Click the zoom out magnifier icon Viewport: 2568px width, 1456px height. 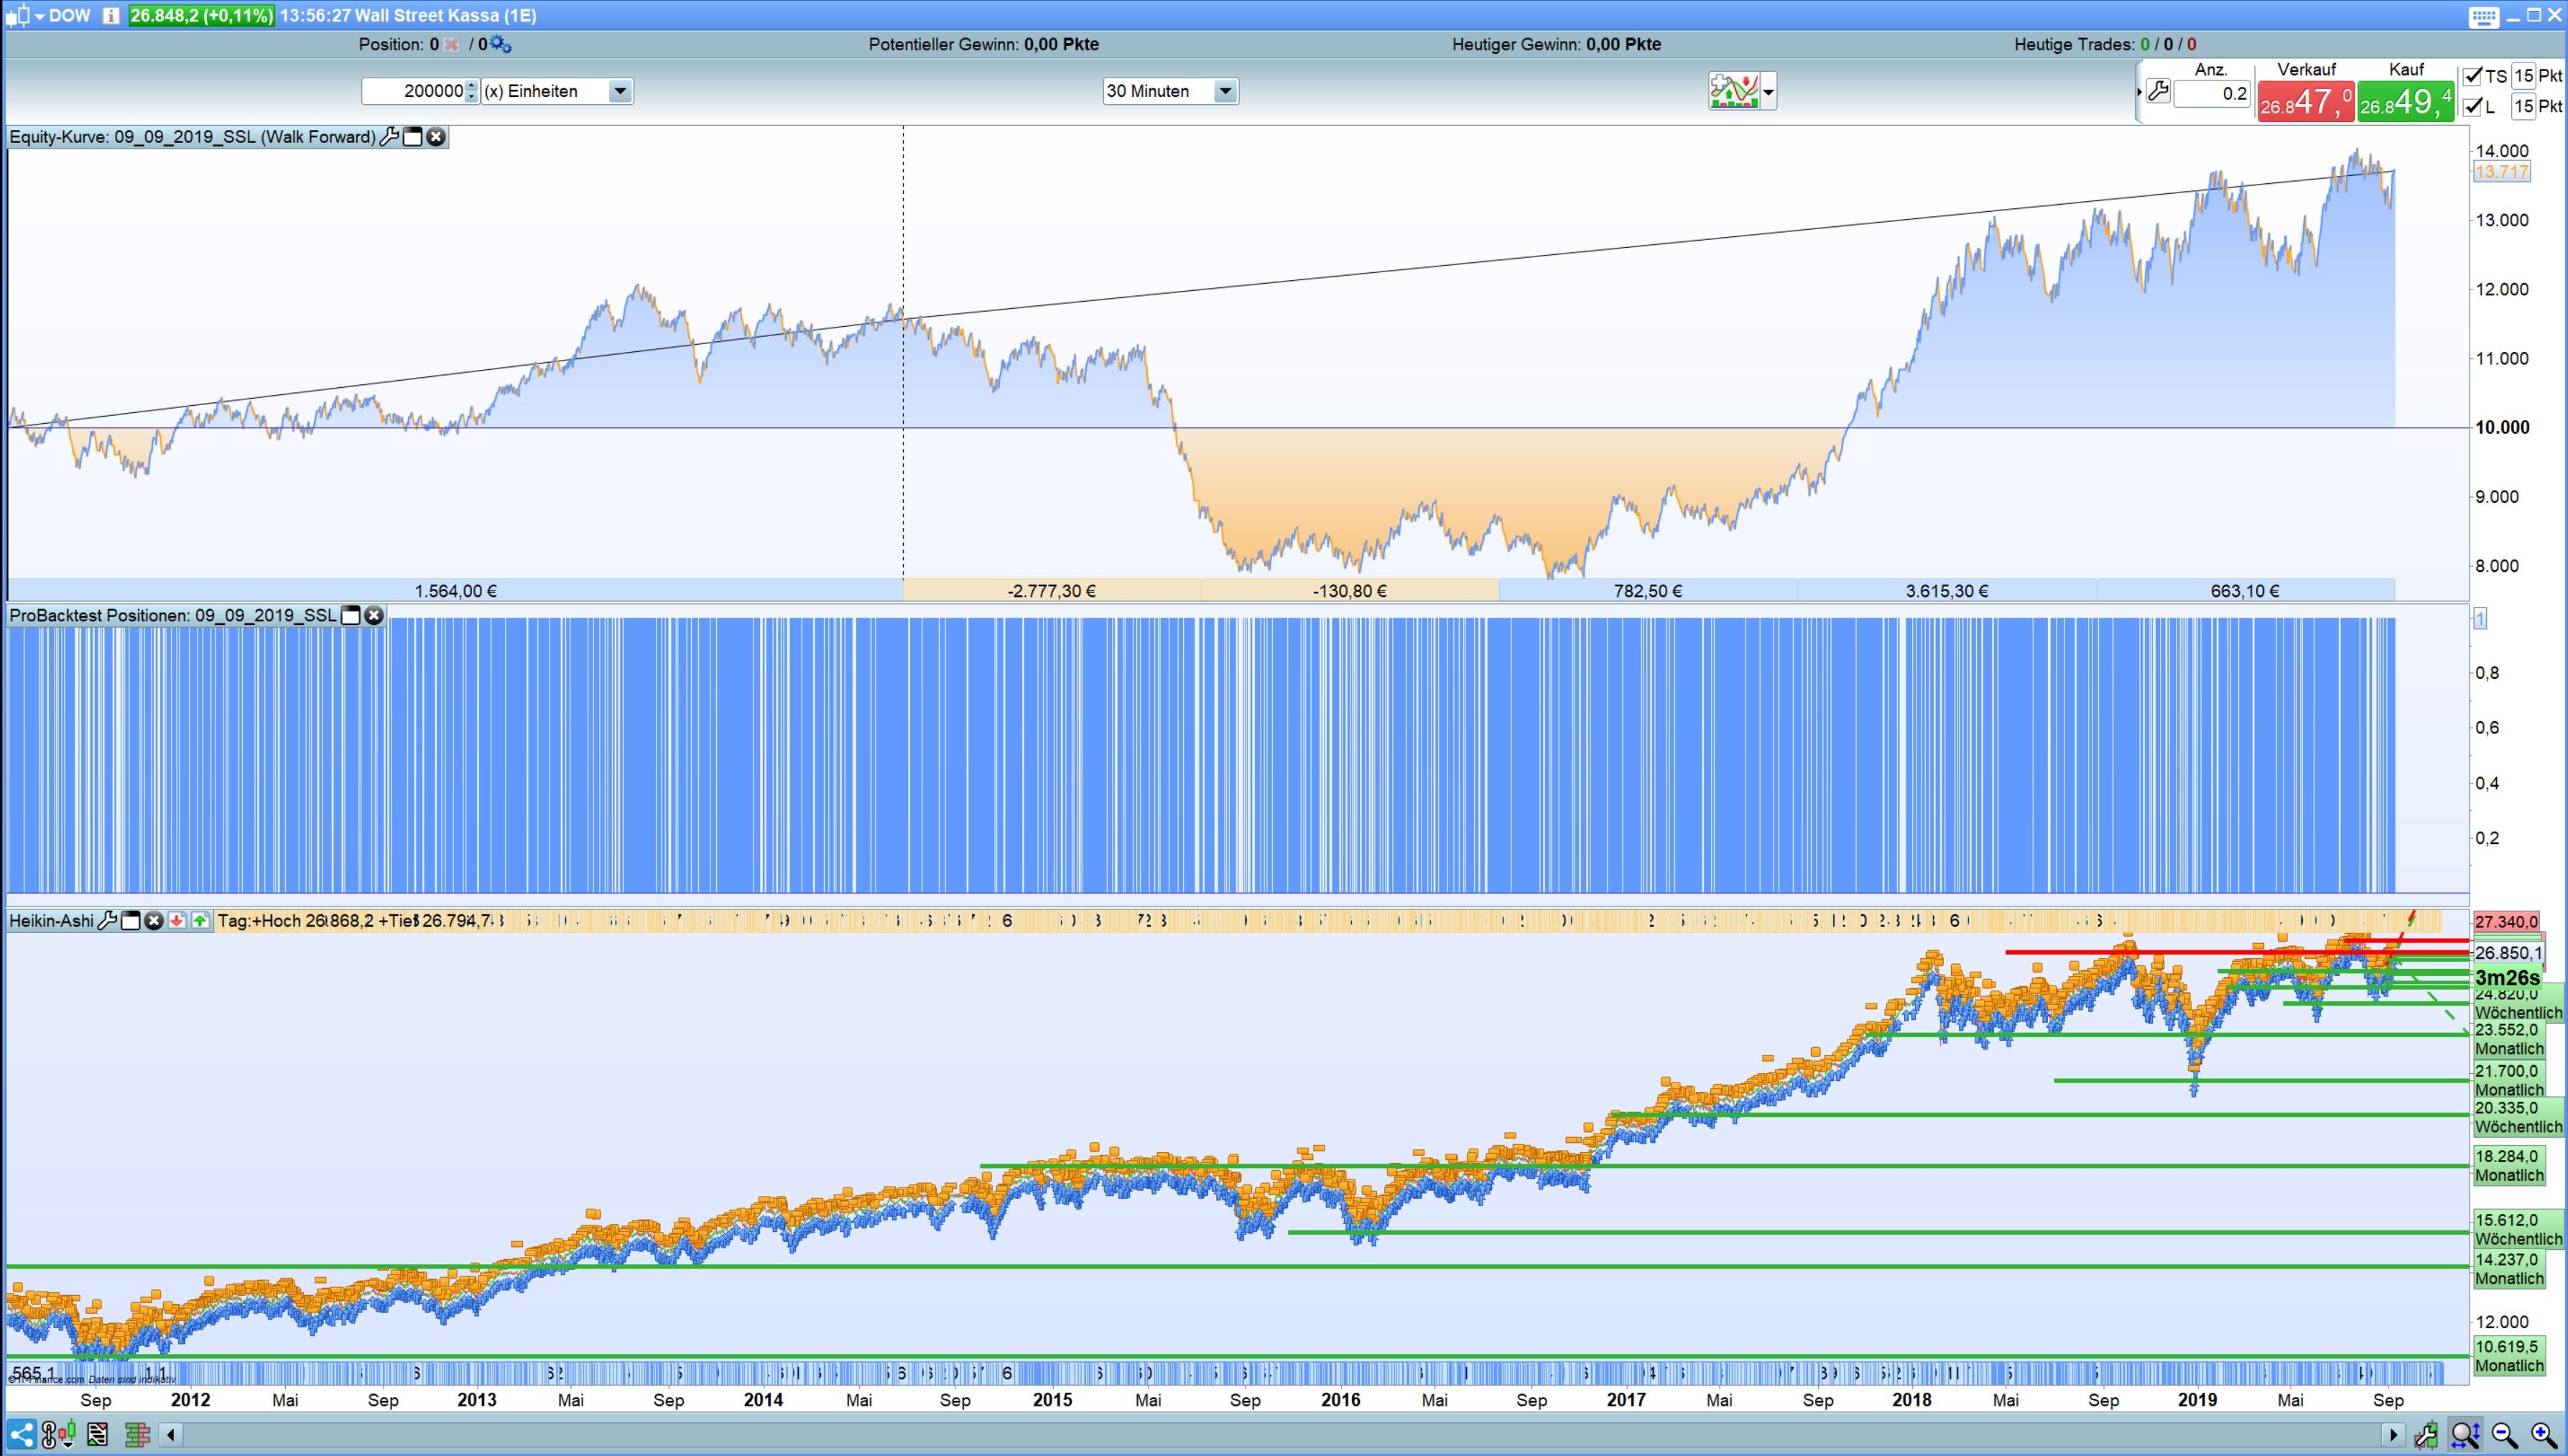(x=2504, y=1434)
